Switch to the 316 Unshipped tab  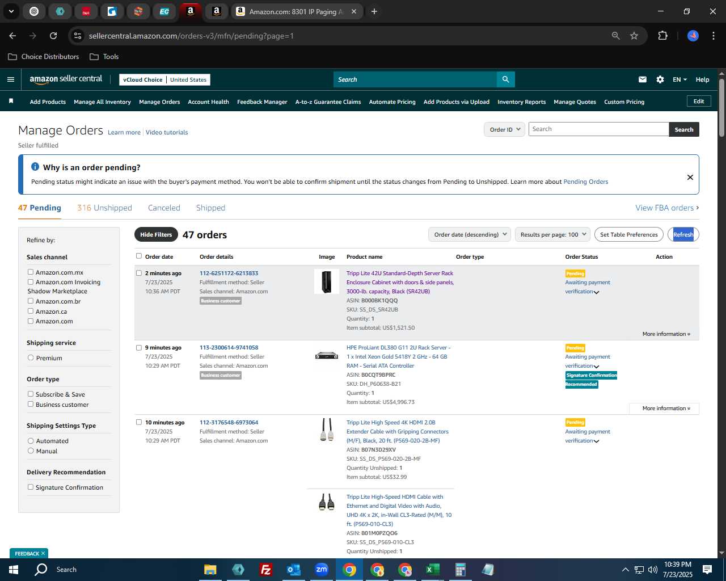click(104, 208)
